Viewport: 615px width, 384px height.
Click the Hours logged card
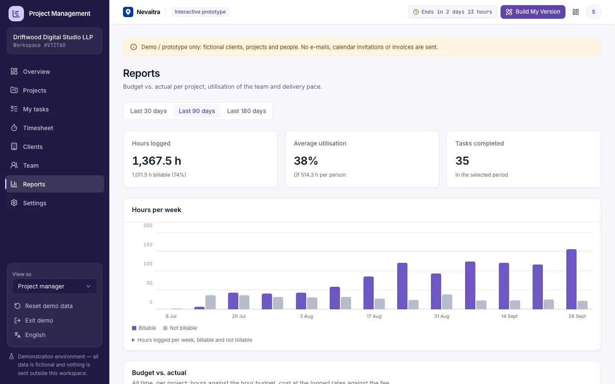(200, 159)
